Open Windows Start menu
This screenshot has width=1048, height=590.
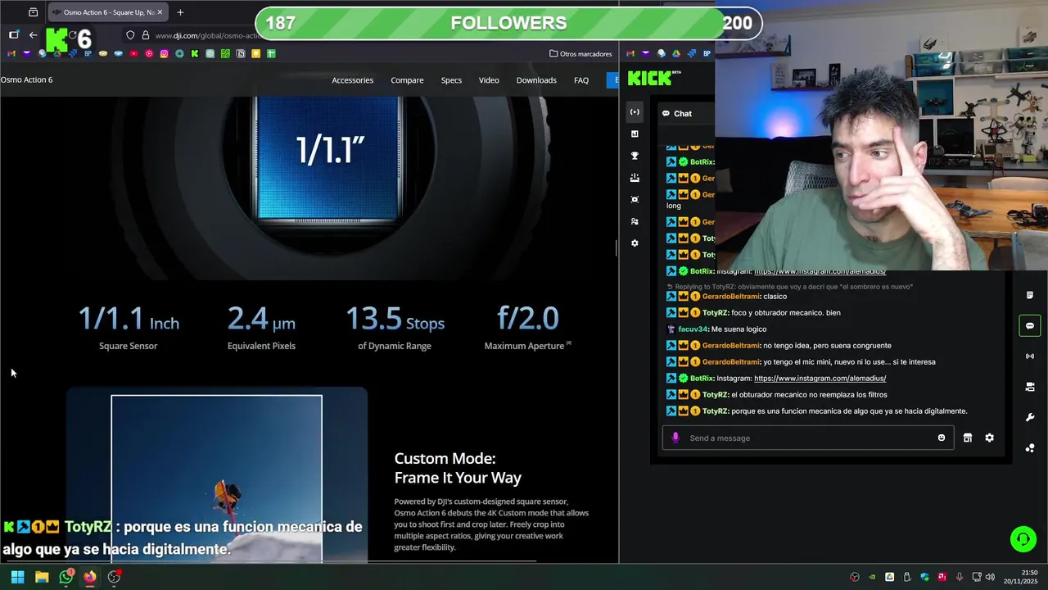(x=17, y=577)
